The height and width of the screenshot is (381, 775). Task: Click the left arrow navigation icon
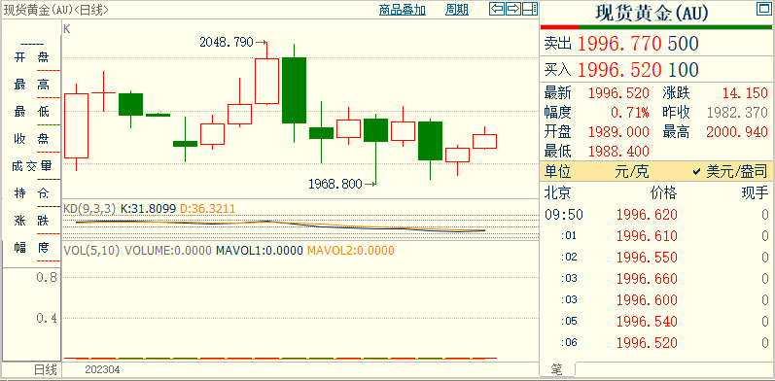(497, 9)
